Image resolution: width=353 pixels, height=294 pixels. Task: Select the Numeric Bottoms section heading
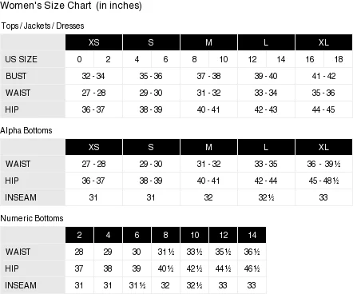pyautogui.click(x=32, y=218)
